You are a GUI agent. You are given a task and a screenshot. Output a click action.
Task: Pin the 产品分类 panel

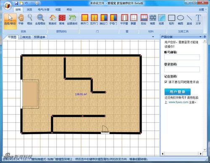pyautogui.click(x=205, y=37)
